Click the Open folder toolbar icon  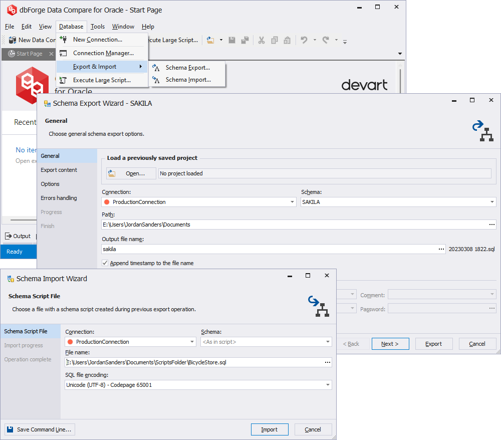click(x=210, y=40)
